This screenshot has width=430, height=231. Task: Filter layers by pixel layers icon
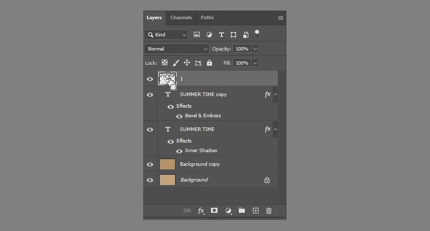pyautogui.click(x=197, y=34)
